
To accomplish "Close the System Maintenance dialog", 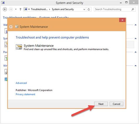I will click(122, 20).
